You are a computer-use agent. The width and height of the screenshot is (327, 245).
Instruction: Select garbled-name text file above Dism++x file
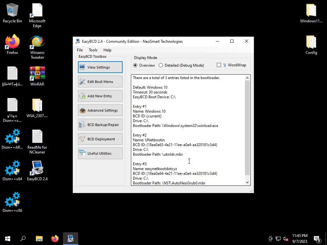pos(12,76)
